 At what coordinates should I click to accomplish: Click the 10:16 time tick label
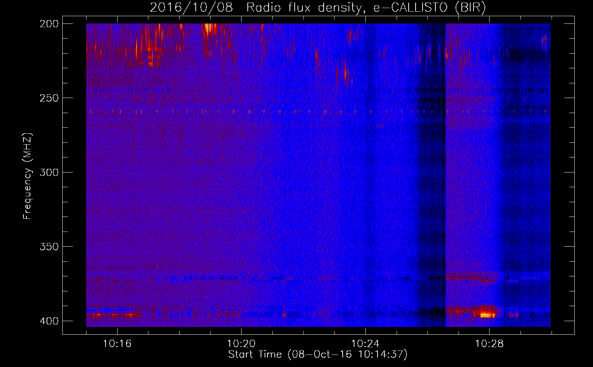[117, 344]
